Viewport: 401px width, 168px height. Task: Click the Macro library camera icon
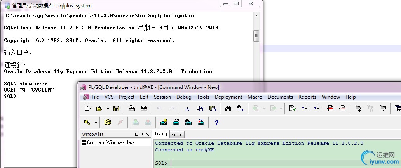coord(383,108)
